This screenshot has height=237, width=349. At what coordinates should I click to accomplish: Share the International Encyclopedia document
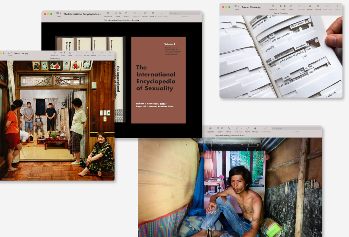tap(126, 14)
